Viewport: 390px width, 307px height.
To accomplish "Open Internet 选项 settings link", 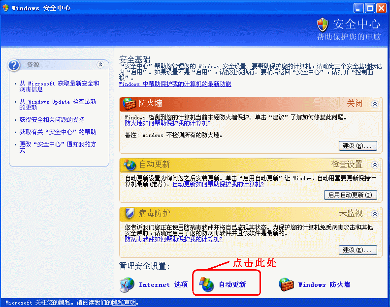I will 163,284.
